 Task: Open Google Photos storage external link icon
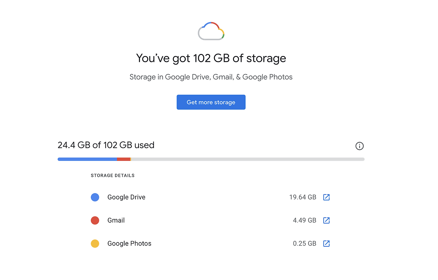[326, 243]
